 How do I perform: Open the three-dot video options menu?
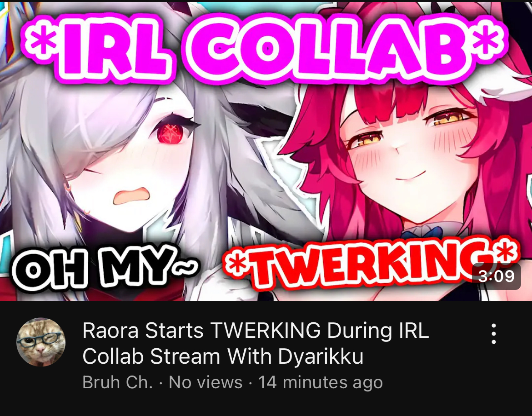click(x=494, y=334)
